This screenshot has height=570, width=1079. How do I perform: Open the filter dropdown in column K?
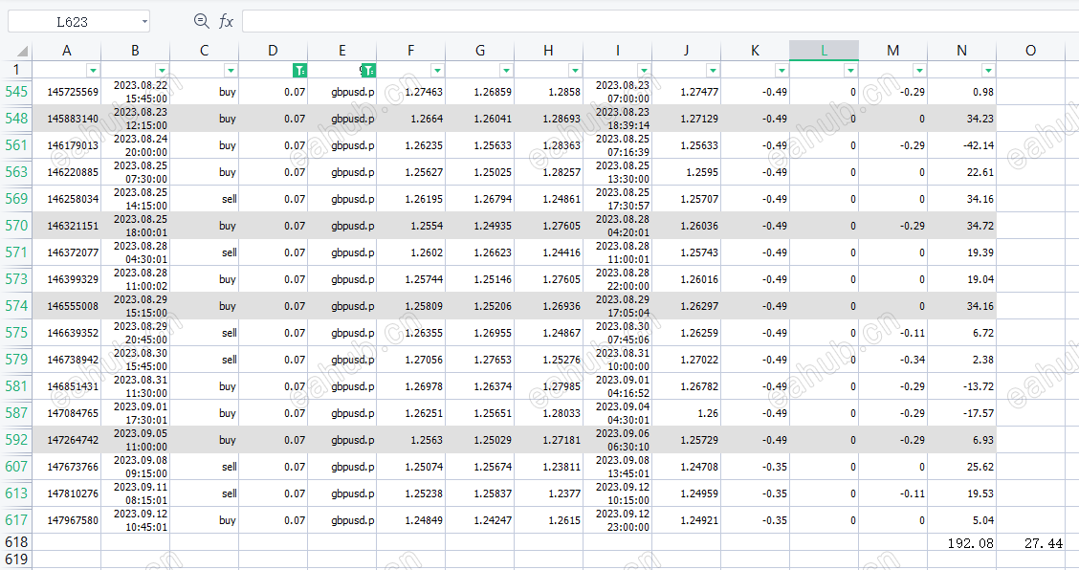pos(781,70)
